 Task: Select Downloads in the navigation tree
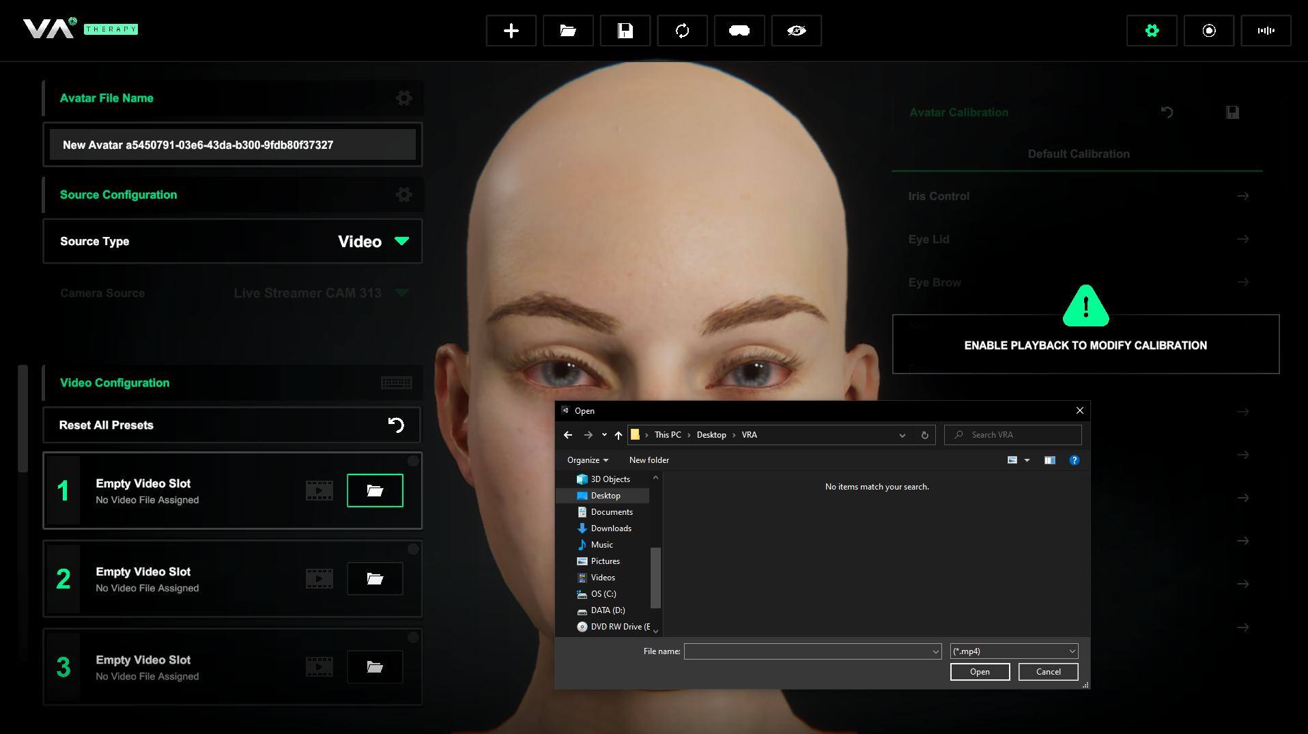click(x=610, y=528)
